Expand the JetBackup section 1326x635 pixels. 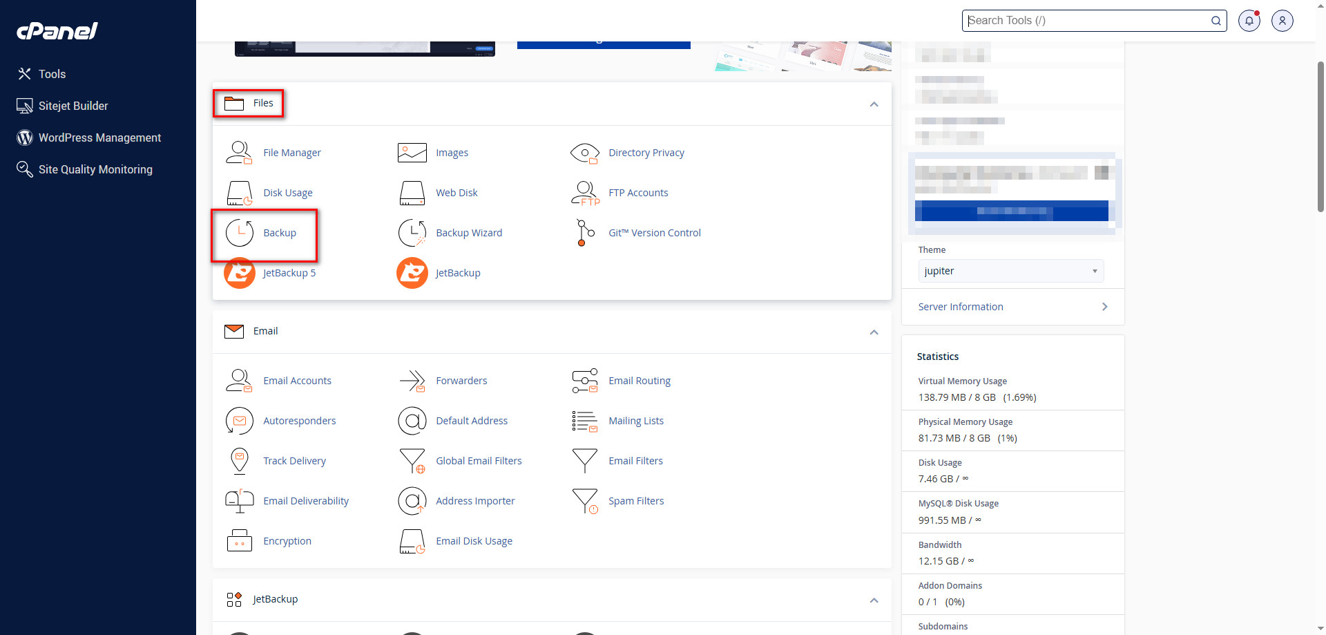click(x=874, y=600)
